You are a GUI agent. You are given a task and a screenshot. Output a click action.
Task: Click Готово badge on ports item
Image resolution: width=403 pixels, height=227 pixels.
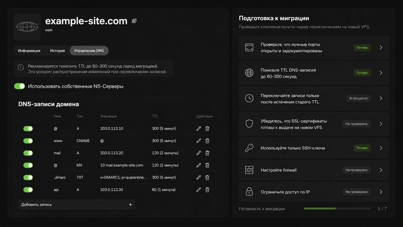coord(362,48)
